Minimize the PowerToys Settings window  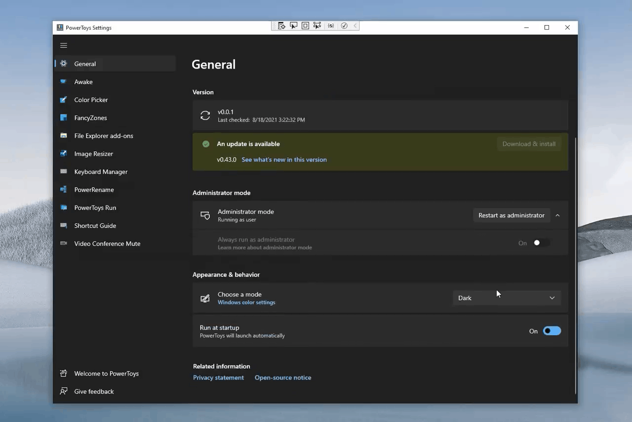tap(526, 28)
